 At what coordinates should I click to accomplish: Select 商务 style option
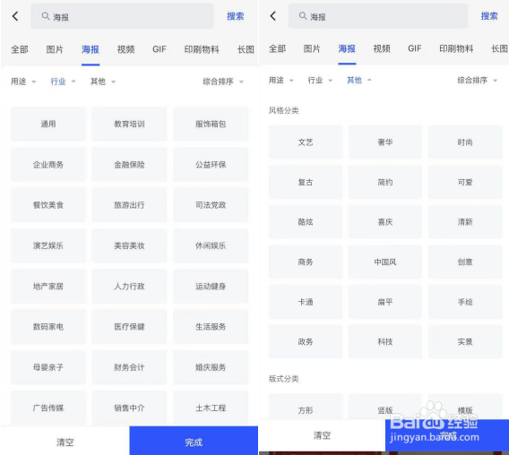(306, 262)
